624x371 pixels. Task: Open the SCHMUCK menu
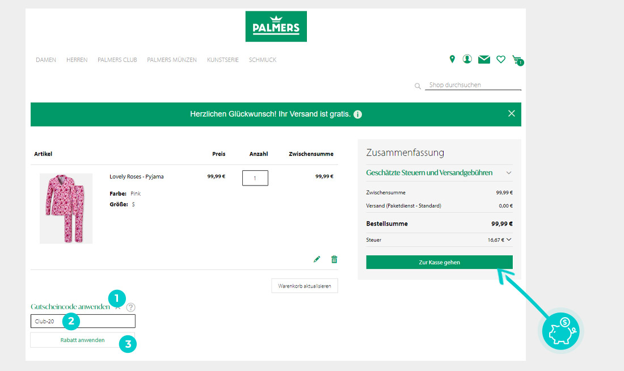tap(263, 60)
